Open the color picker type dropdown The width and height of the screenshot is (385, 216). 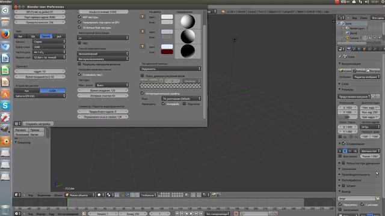pos(170,69)
